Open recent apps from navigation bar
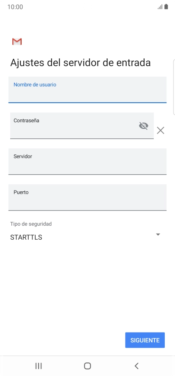 39,366
